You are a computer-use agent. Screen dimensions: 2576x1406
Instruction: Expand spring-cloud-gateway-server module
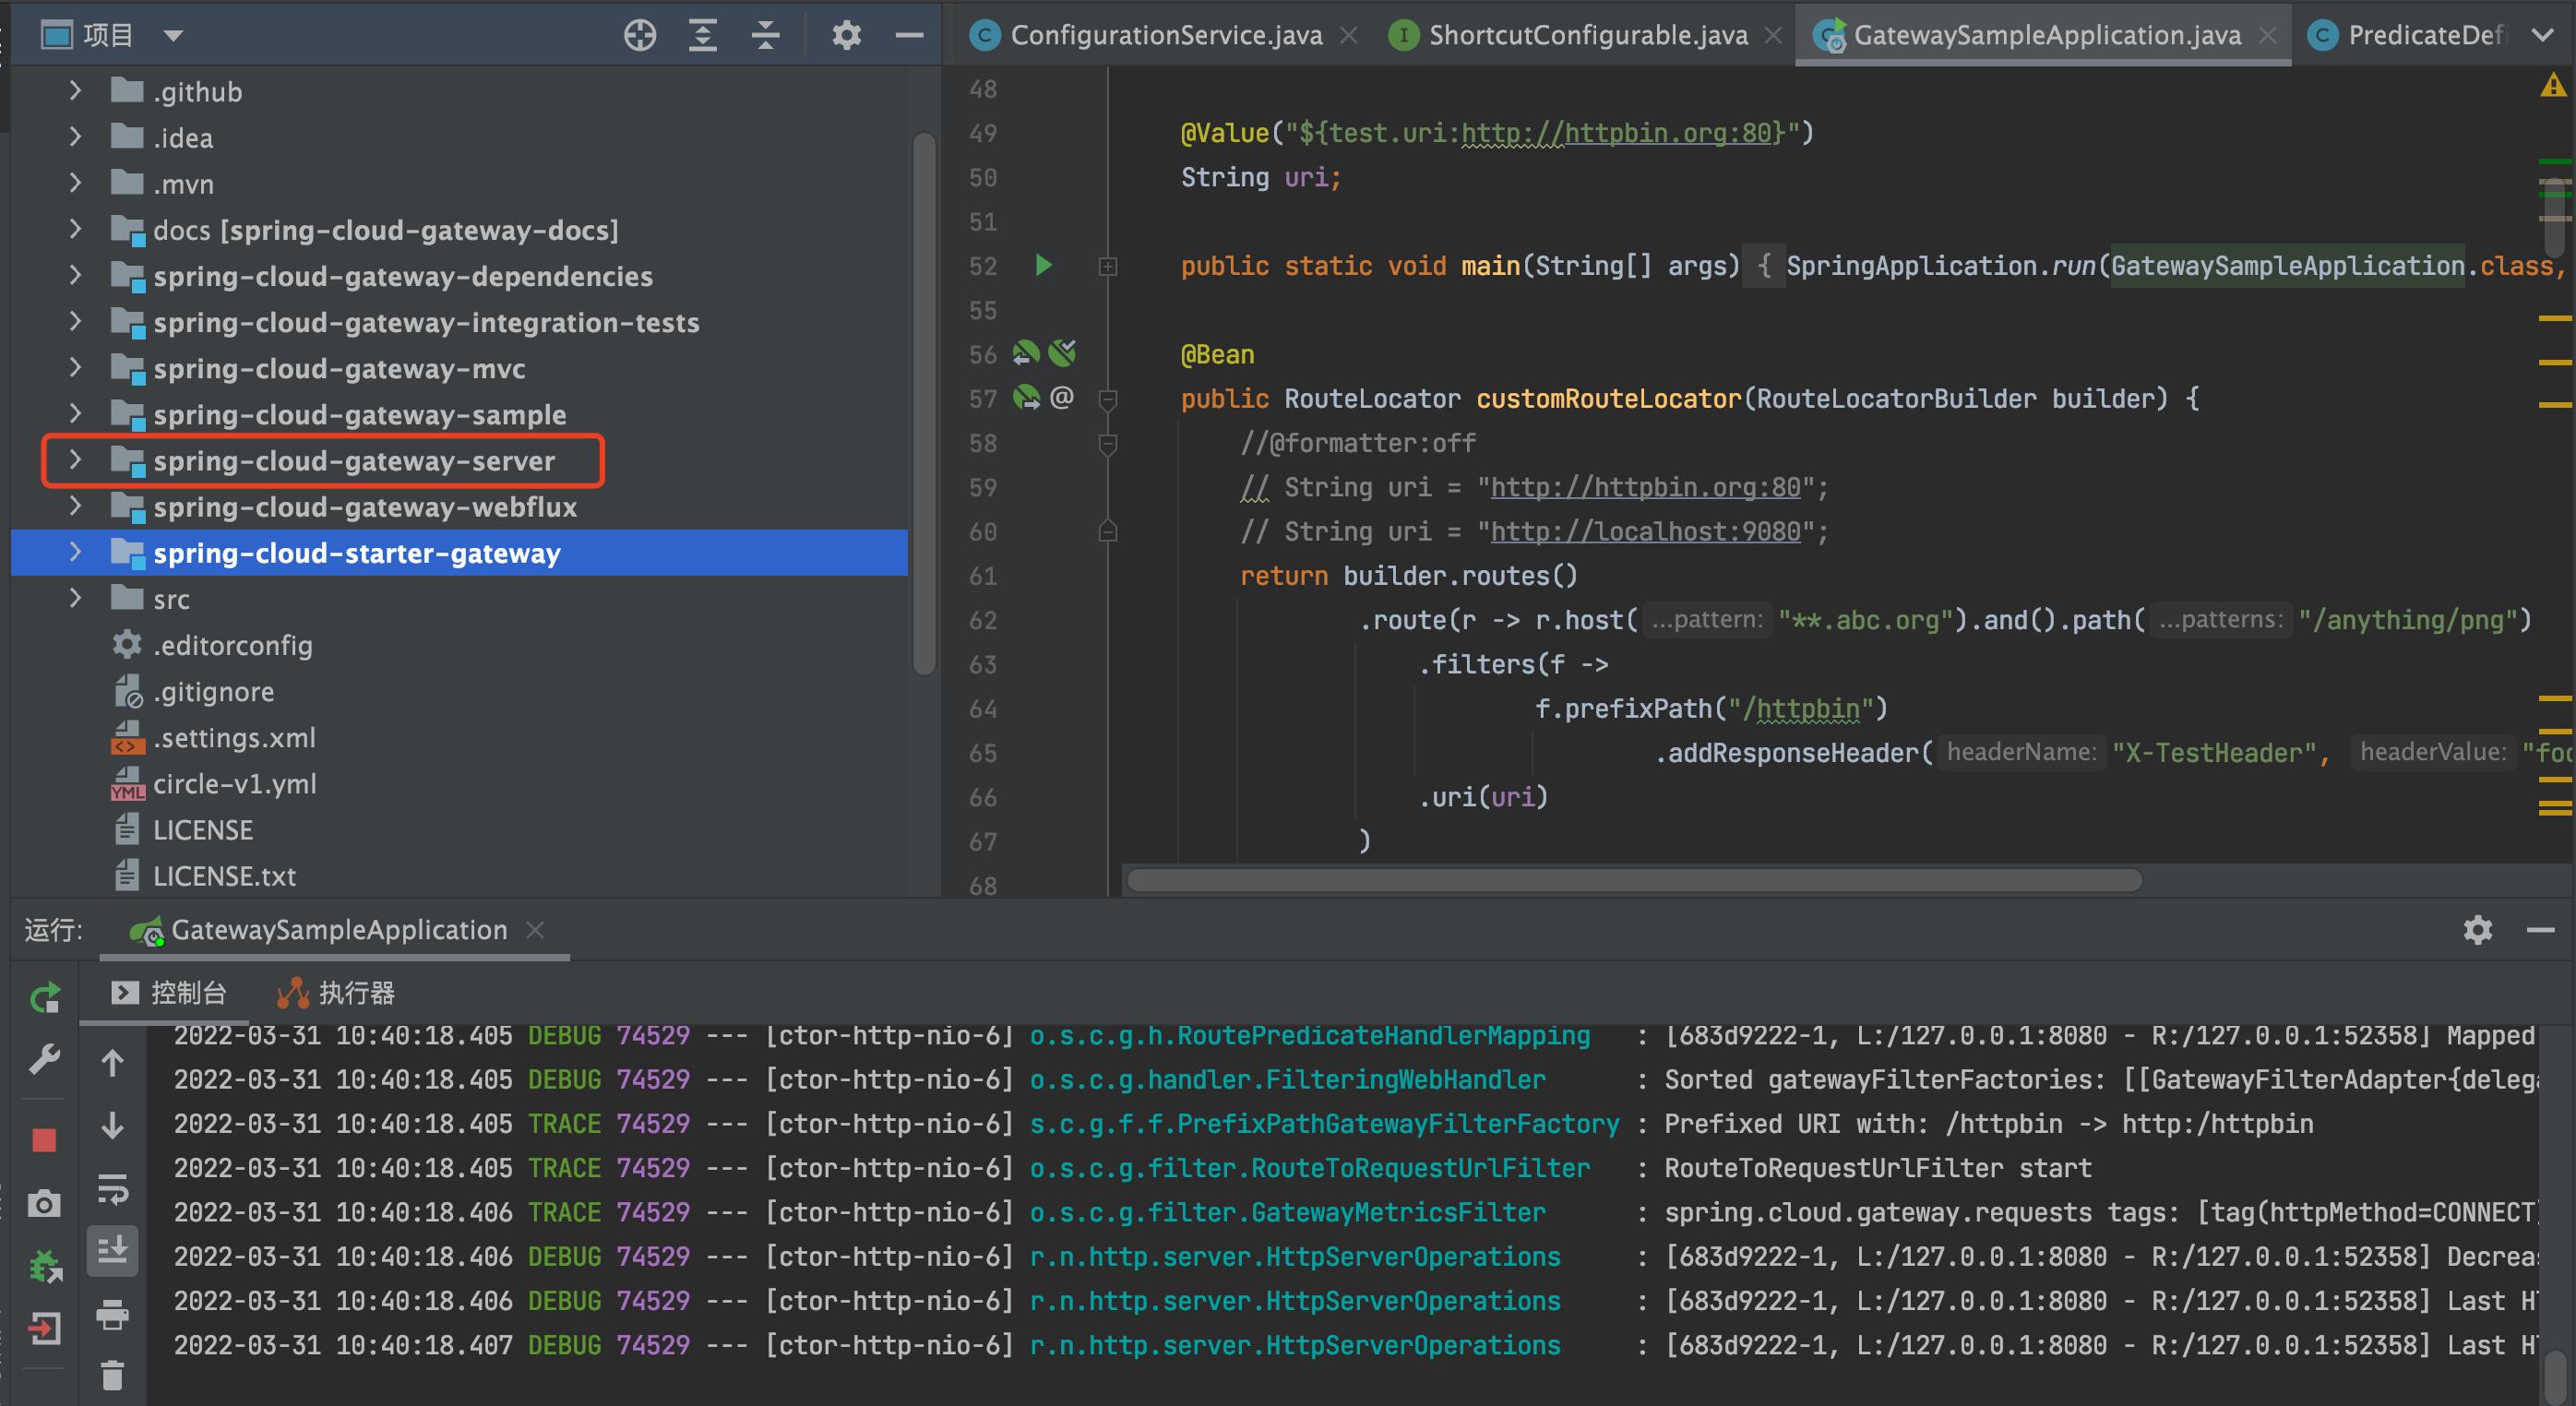(x=75, y=460)
